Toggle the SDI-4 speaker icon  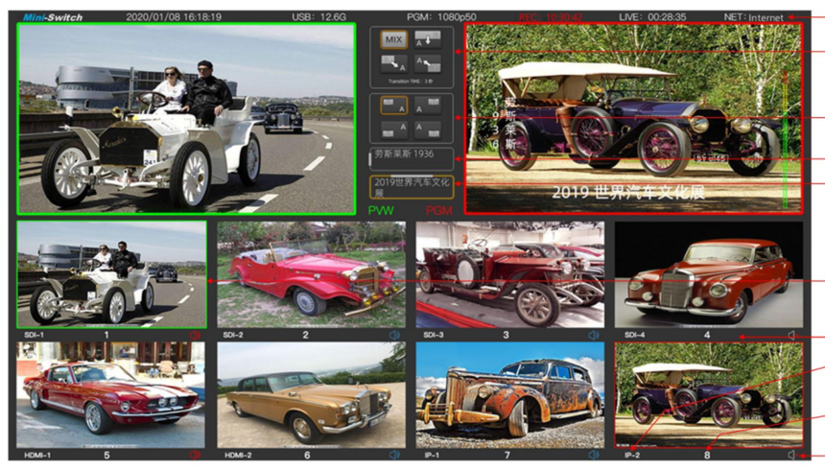[x=792, y=335]
